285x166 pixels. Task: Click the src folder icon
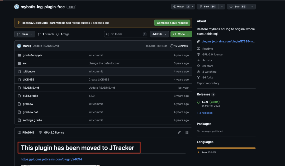(x=19, y=63)
